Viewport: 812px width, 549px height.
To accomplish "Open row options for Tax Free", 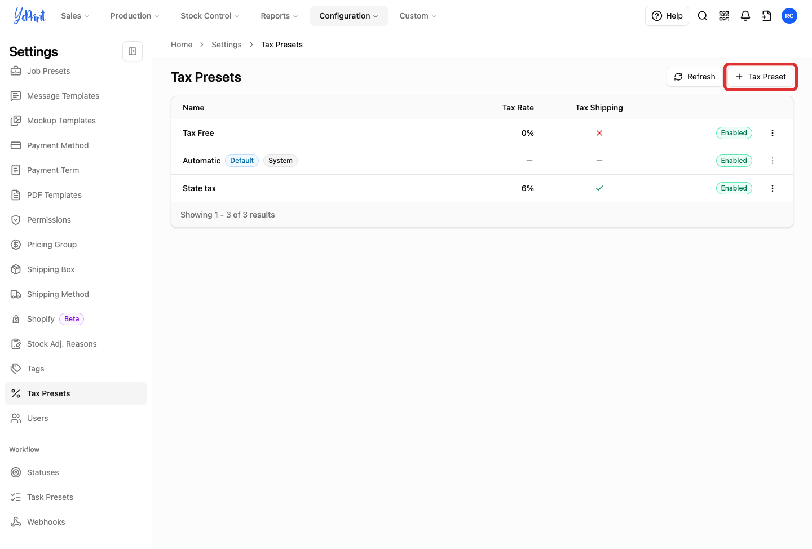I will click(x=773, y=133).
